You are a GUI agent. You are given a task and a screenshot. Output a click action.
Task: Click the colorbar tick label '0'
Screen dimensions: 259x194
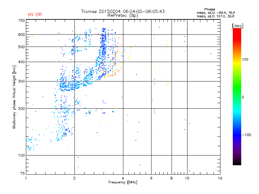click(x=243, y=97)
